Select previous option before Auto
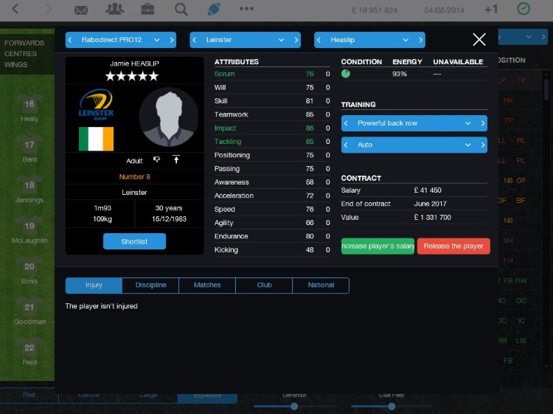 pos(346,145)
